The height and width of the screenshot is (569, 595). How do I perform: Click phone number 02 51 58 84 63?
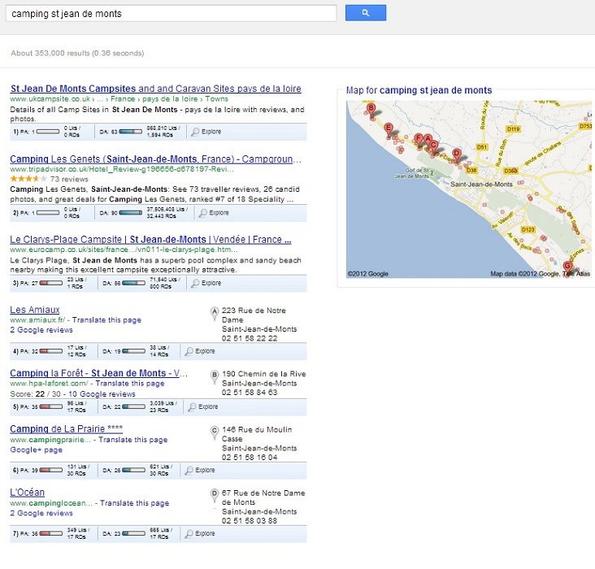[250, 393]
